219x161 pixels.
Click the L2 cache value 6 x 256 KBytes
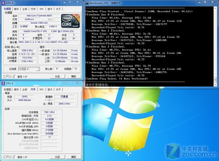point(60,58)
